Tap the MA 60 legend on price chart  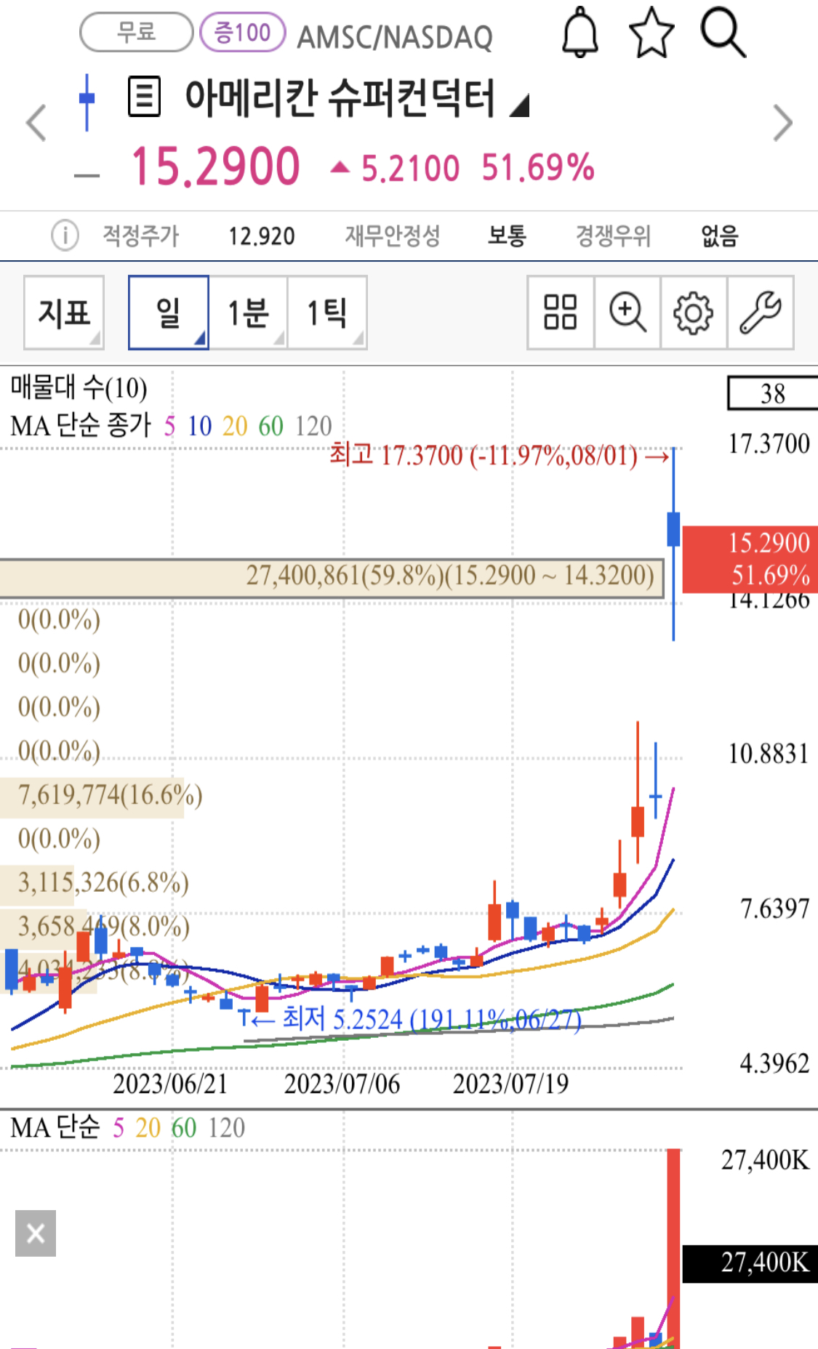(270, 426)
